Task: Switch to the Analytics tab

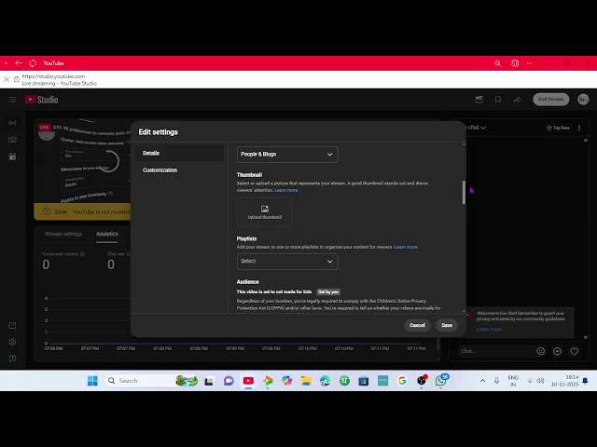Action: point(107,234)
